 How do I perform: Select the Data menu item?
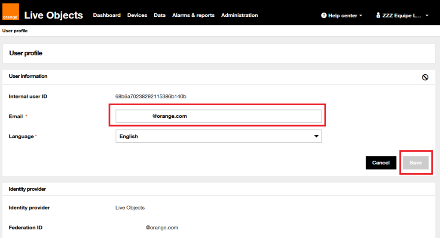point(159,15)
